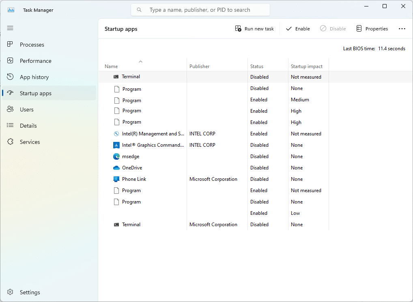Click the Performance sidebar icon
The width and height of the screenshot is (413, 302).
click(x=10, y=60)
